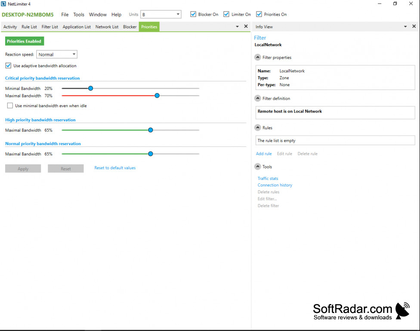
Task: Uncheck Use adaptive bandwidth allocation
Action: pos(8,66)
